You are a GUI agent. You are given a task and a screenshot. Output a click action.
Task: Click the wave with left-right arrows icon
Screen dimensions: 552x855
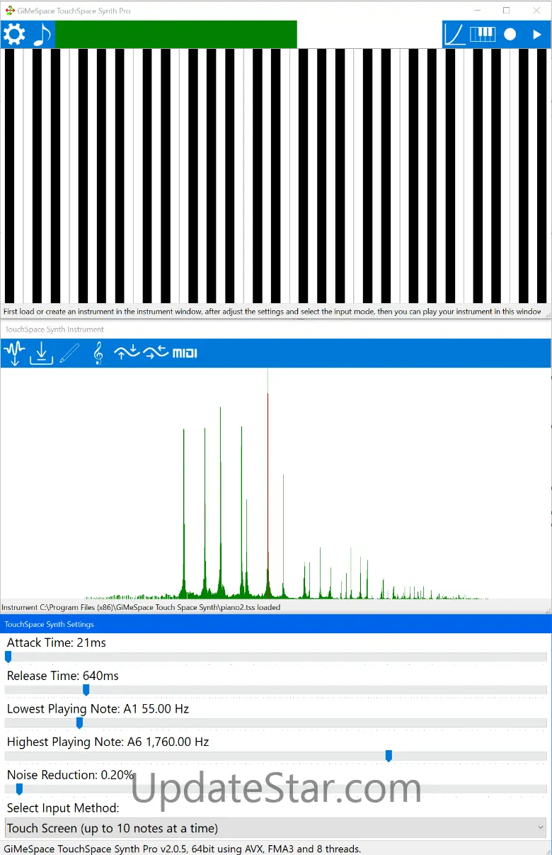point(156,353)
